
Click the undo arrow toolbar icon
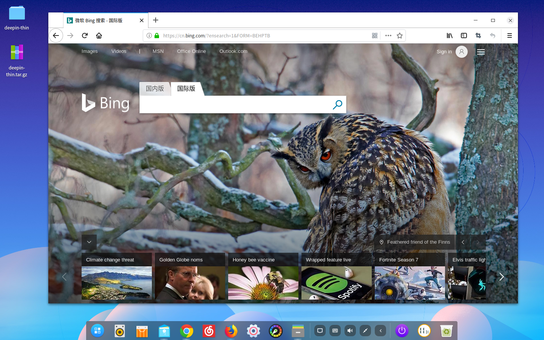(493, 36)
